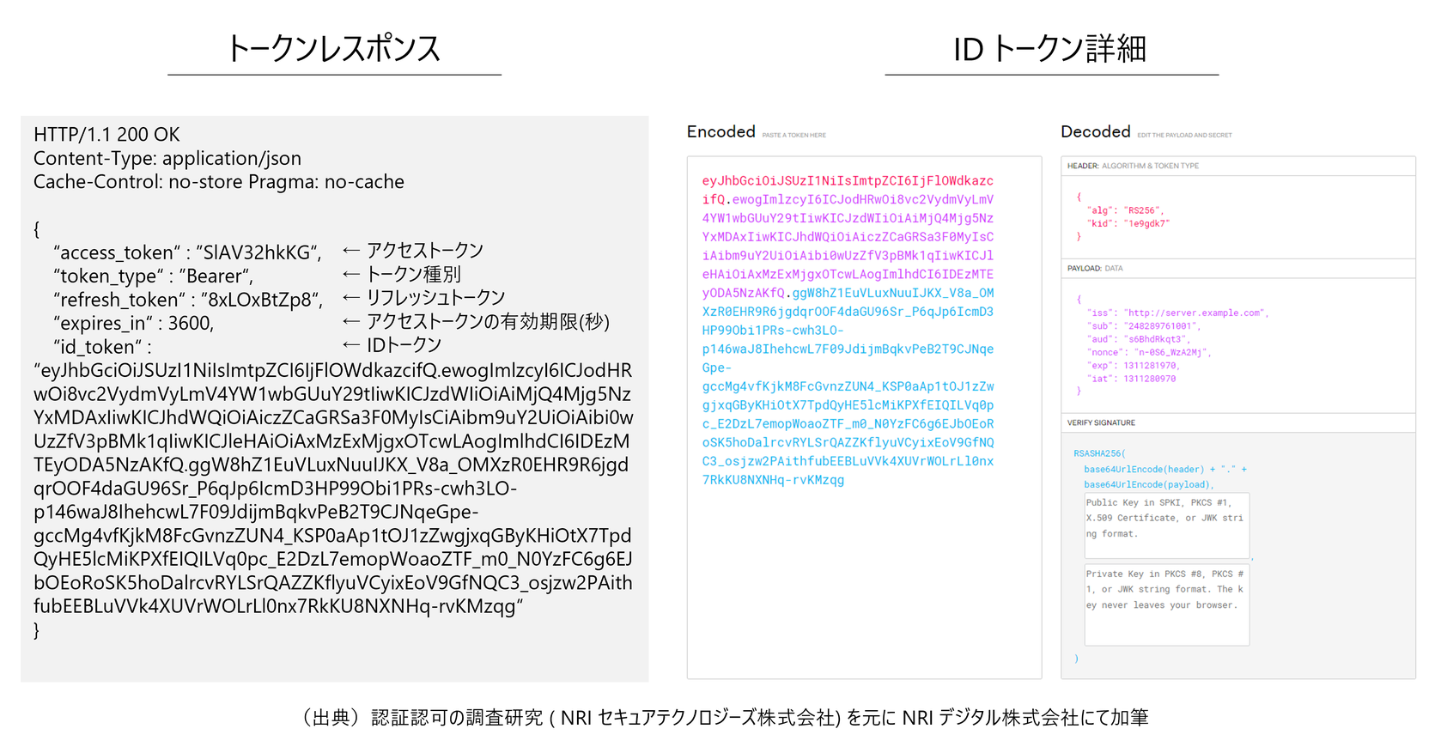Select the PAYLOAD: DATA section label
Image resolution: width=1441 pixels, height=741 pixels.
[1095, 269]
